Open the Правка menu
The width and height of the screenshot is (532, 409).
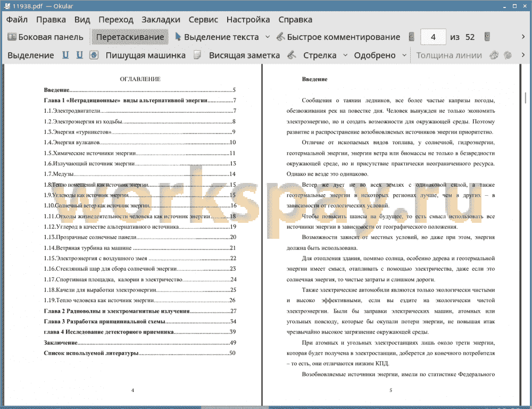pyautogui.click(x=51, y=20)
